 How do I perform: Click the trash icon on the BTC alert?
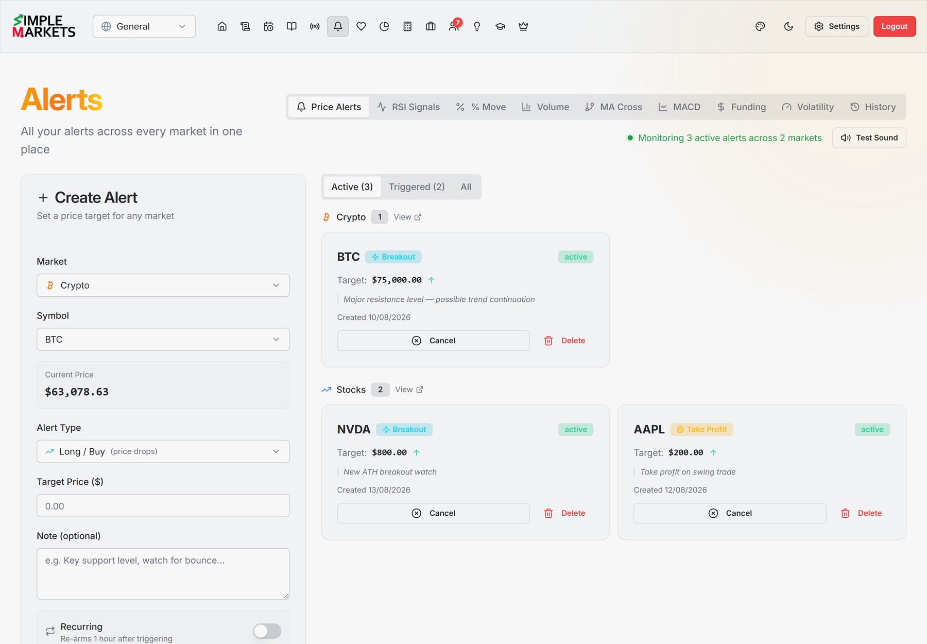tap(548, 341)
